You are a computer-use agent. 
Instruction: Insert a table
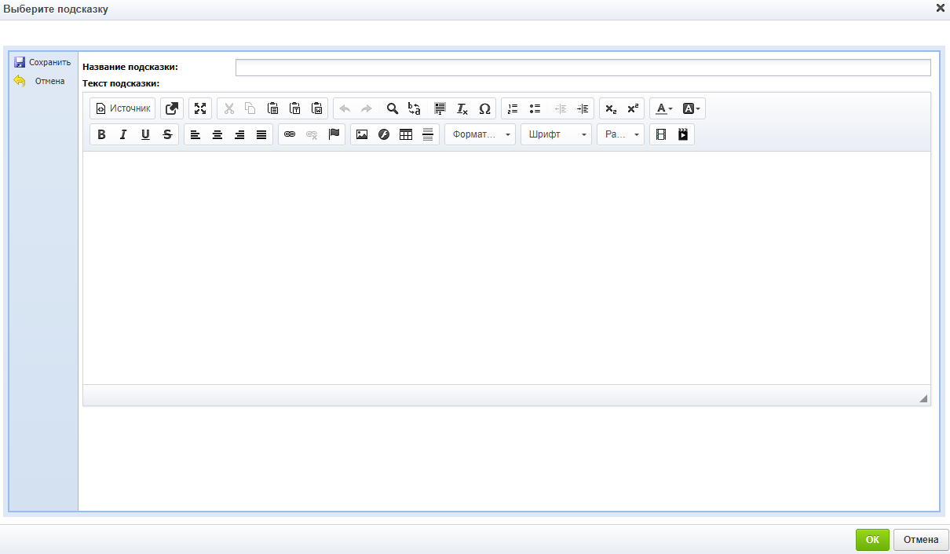pos(406,134)
